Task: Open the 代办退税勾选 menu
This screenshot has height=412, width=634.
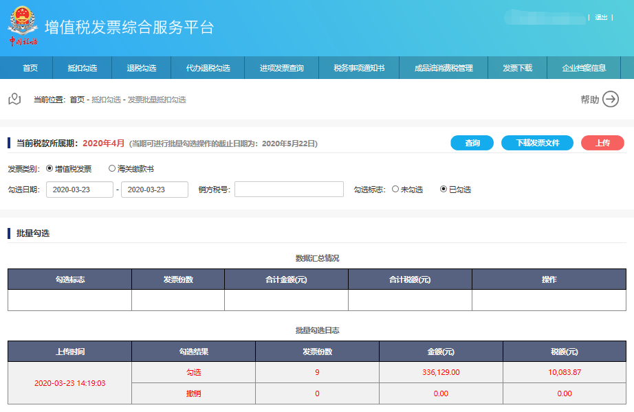Action: [x=208, y=68]
